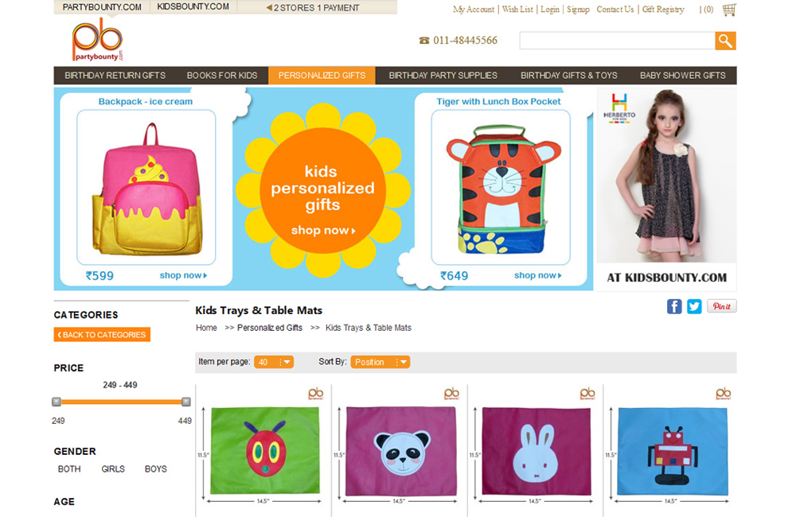The image size is (796, 517).
Task: Select the GIRLS gender filter
Action: pyautogui.click(x=113, y=468)
